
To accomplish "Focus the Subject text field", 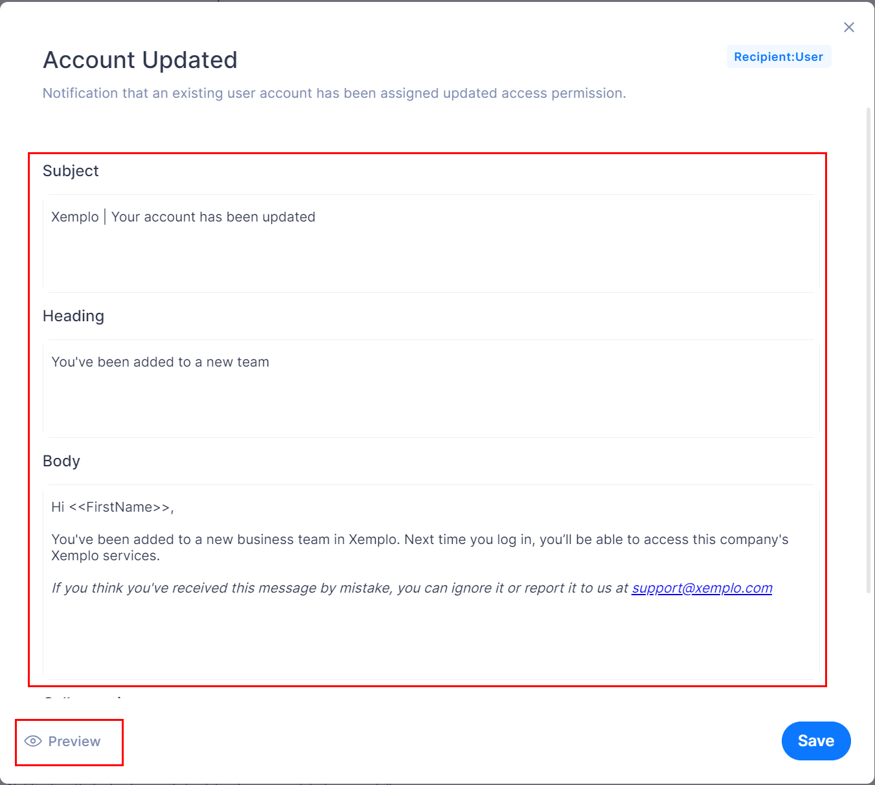I will 431,244.
